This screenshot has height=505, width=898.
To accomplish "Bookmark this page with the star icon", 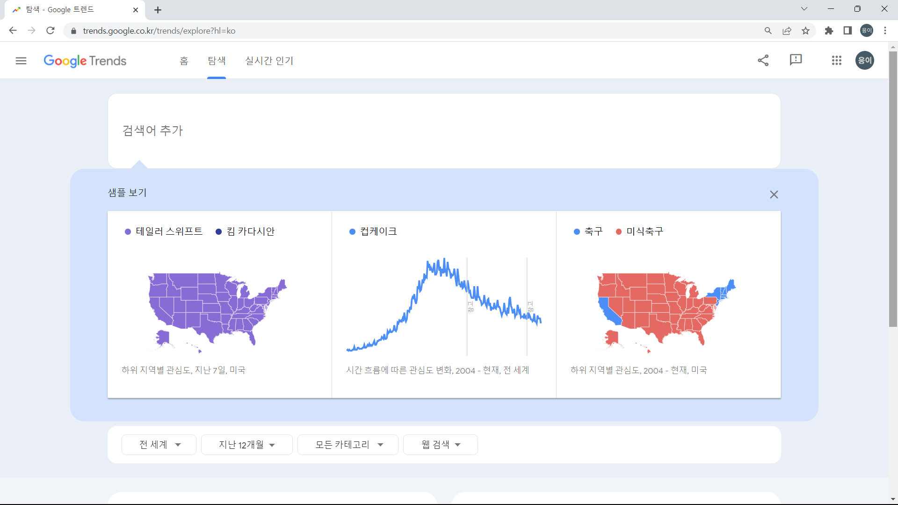I will coord(805,30).
